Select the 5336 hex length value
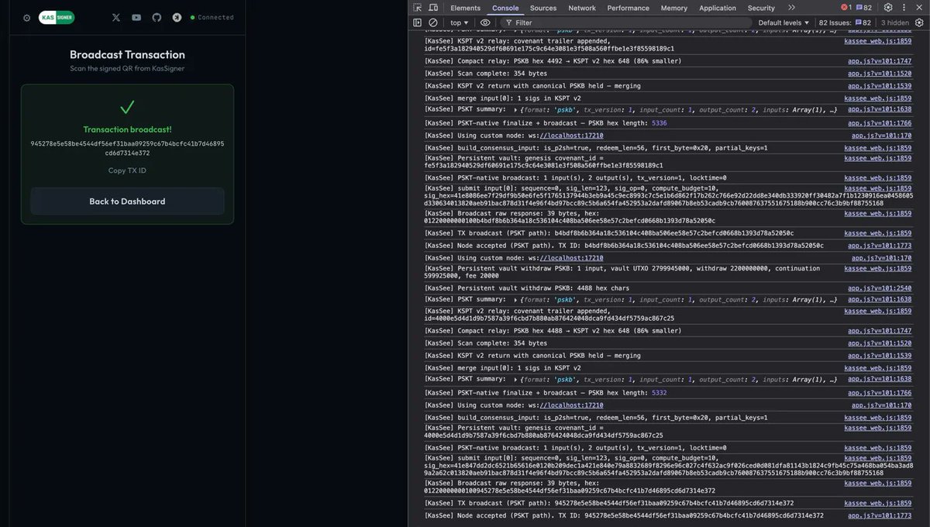The image size is (930, 527). coord(659,123)
